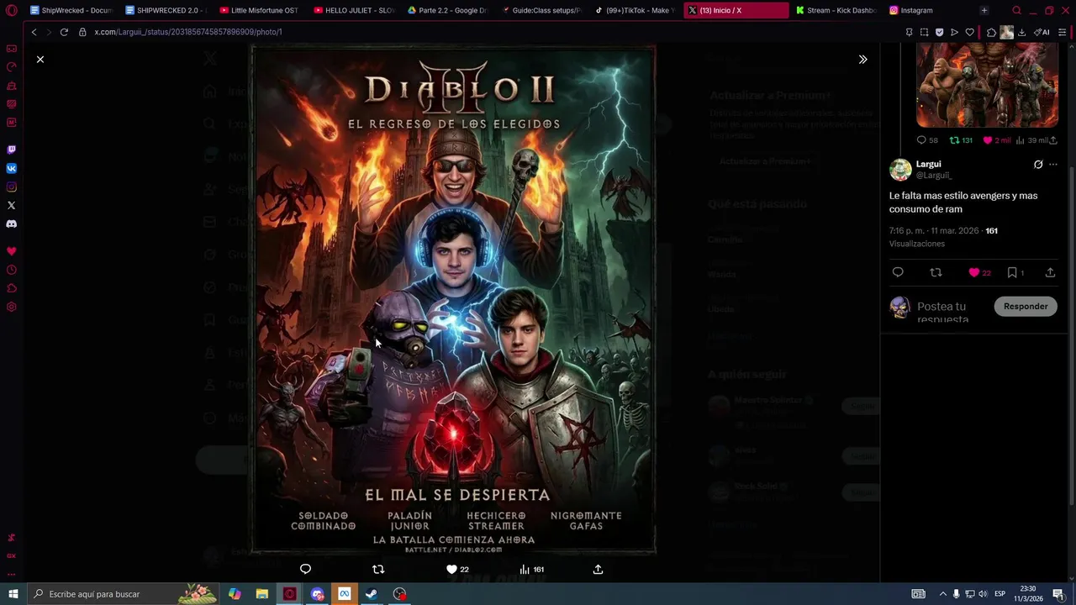Collapse the side panel with double-chevron icon
Image resolution: width=1076 pixels, height=605 pixels.
(x=862, y=60)
